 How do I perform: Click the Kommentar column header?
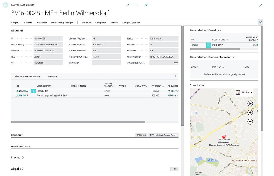(x=219, y=67)
